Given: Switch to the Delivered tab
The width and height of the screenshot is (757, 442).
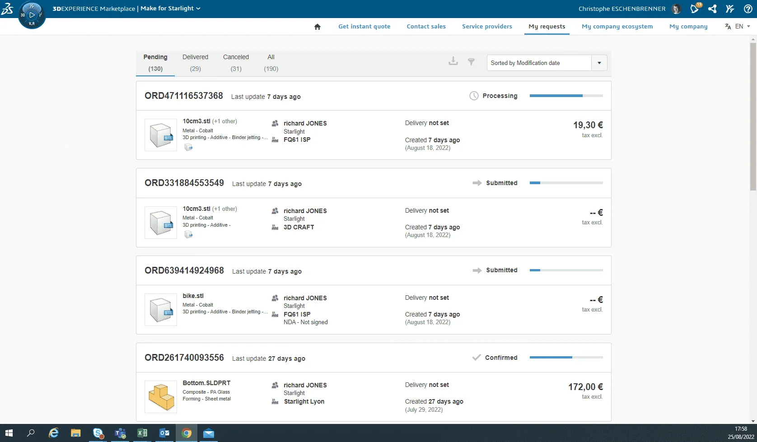Looking at the screenshot, I should pos(195,62).
